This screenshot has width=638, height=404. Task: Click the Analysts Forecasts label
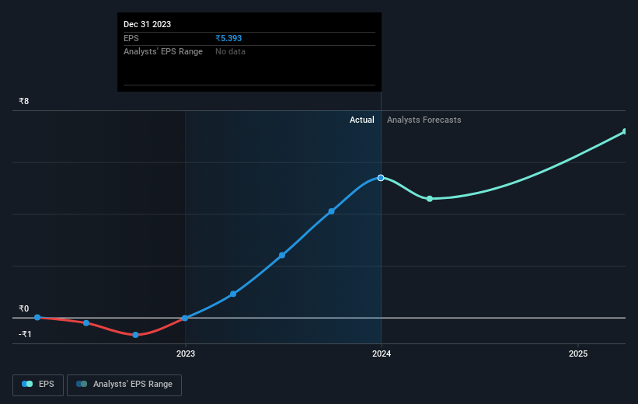pyautogui.click(x=424, y=120)
